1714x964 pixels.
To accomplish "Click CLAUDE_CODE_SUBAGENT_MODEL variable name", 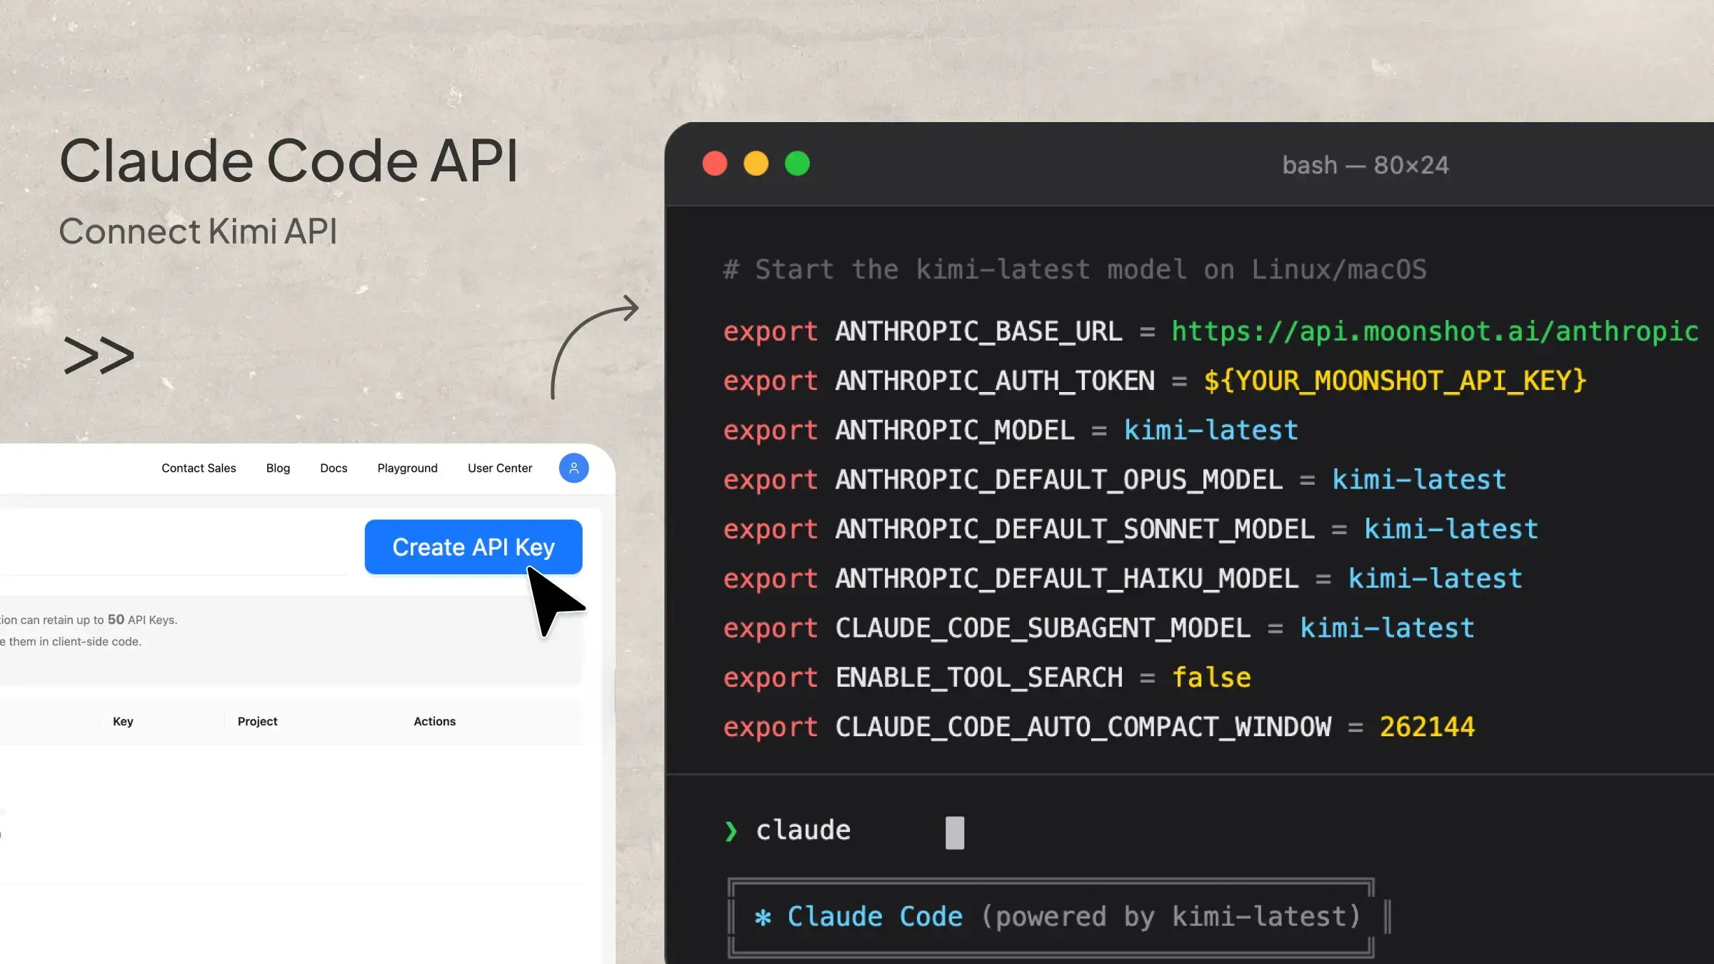I will click(1043, 628).
